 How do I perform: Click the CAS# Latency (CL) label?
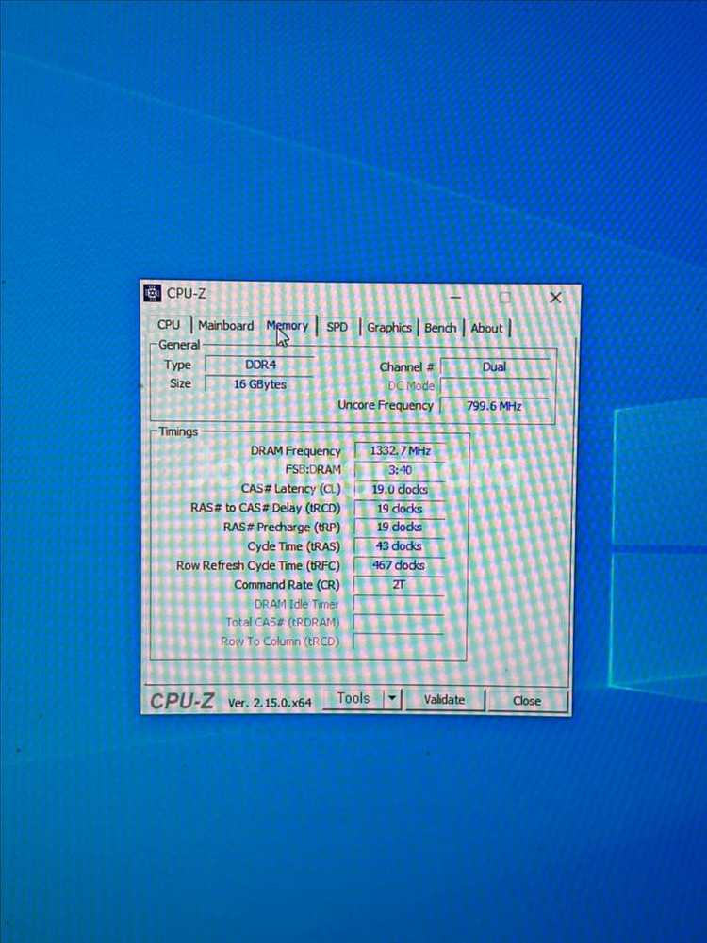[x=291, y=489]
